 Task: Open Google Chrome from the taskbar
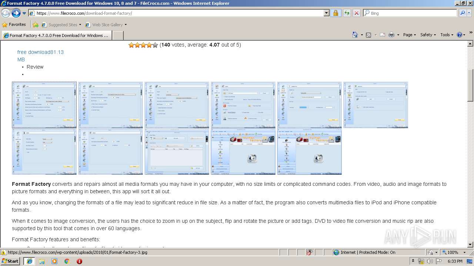click(67, 261)
